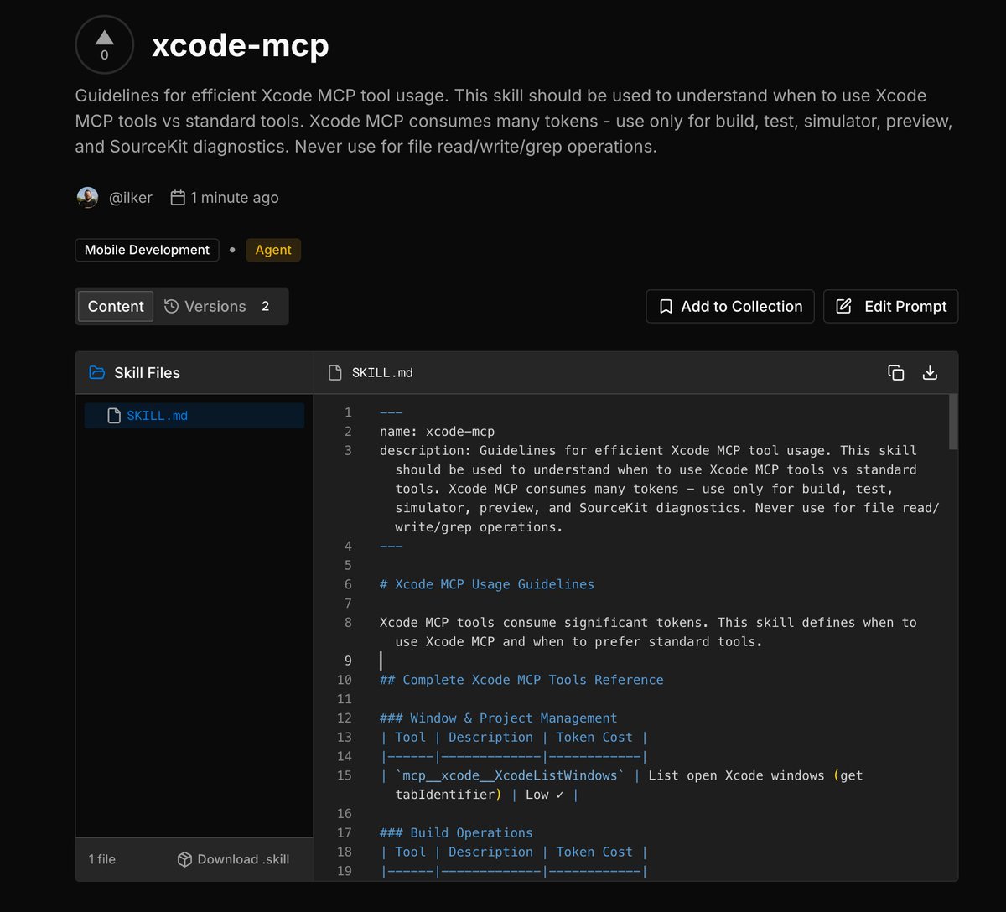The height and width of the screenshot is (912, 1006).
Task: Click the download SKILL.md icon
Action: pos(930,373)
